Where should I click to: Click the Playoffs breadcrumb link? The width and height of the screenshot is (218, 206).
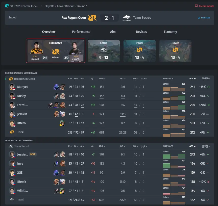(49, 6)
